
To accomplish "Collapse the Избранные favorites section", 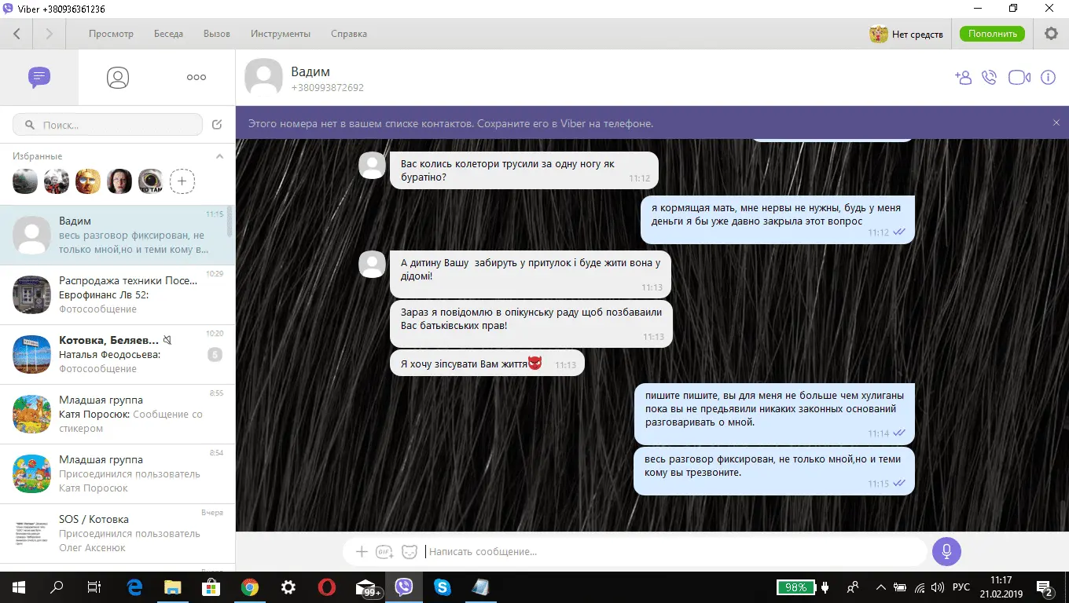I will (220, 156).
